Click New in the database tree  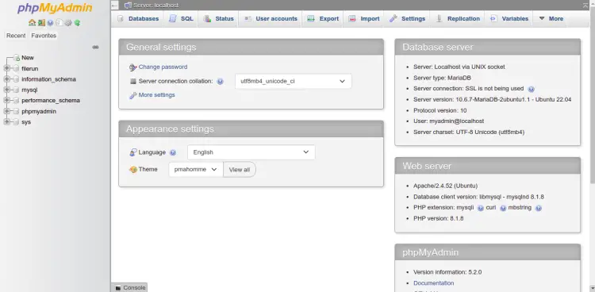28,58
